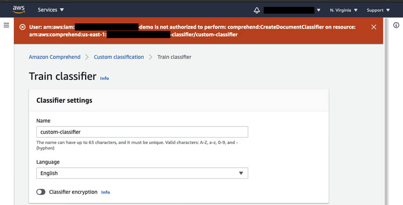Click the classifier Name input field
Viewport: 403px width, 205px height.
point(142,132)
